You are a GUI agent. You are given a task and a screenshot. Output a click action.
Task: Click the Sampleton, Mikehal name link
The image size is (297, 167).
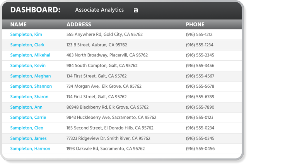[30, 55]
